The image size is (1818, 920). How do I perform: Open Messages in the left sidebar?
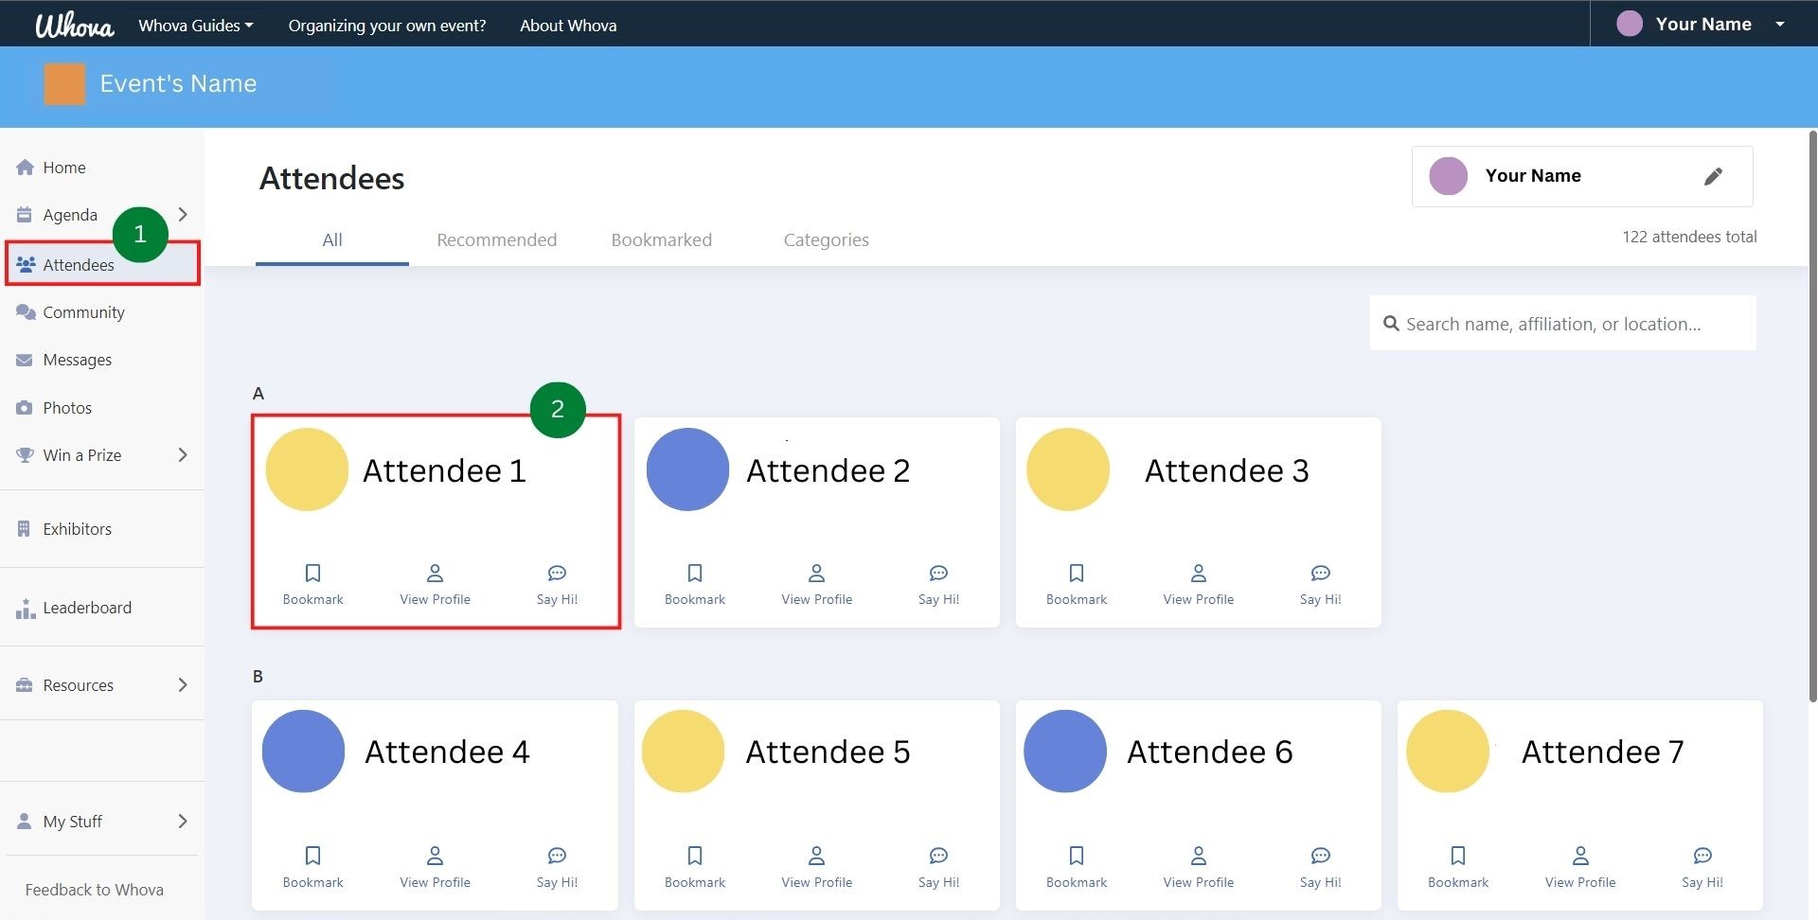click(77, 360)
